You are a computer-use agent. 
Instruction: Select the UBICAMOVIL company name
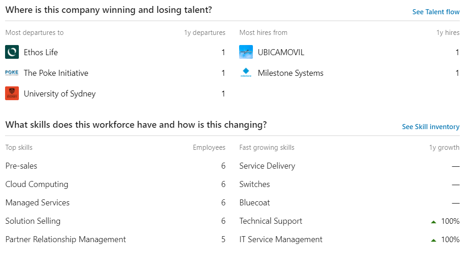tap(281, 52)
